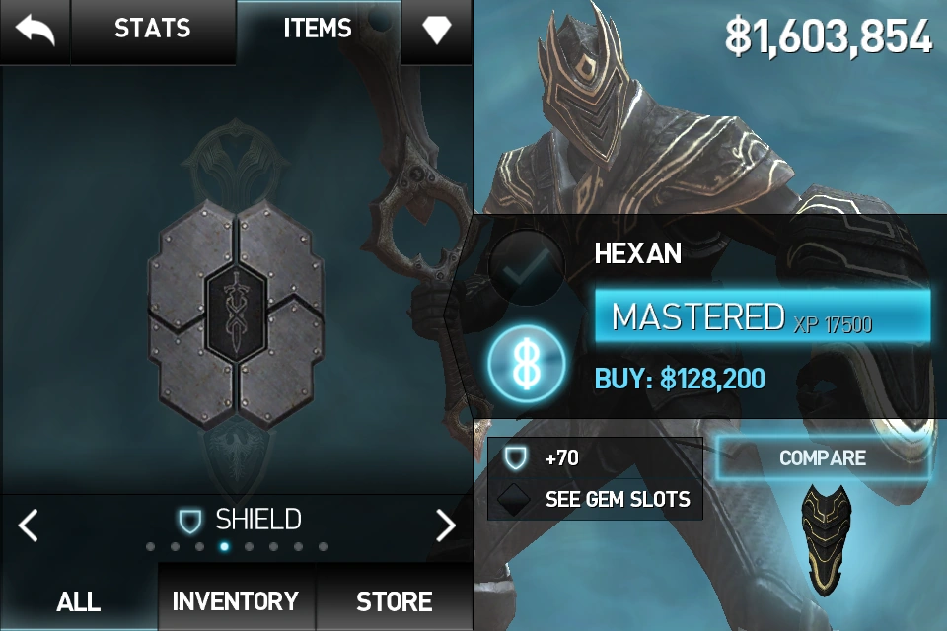Image resolution: width=947 pixels, height=631 pixels.
Task: Select the INVENTORY filter tab
Action: tap(236, 600)
